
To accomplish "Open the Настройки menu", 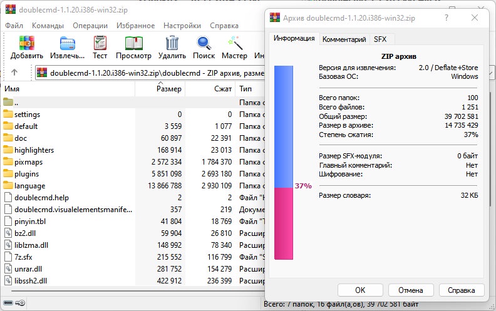I will click(x=182, y=26).
